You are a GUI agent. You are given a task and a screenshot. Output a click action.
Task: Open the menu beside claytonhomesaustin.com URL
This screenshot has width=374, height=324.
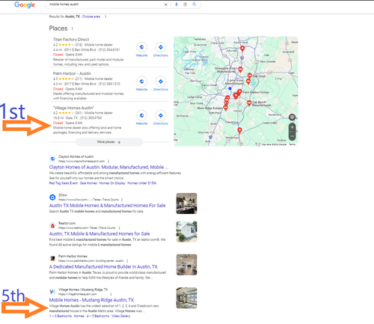(x=108, y=161)
